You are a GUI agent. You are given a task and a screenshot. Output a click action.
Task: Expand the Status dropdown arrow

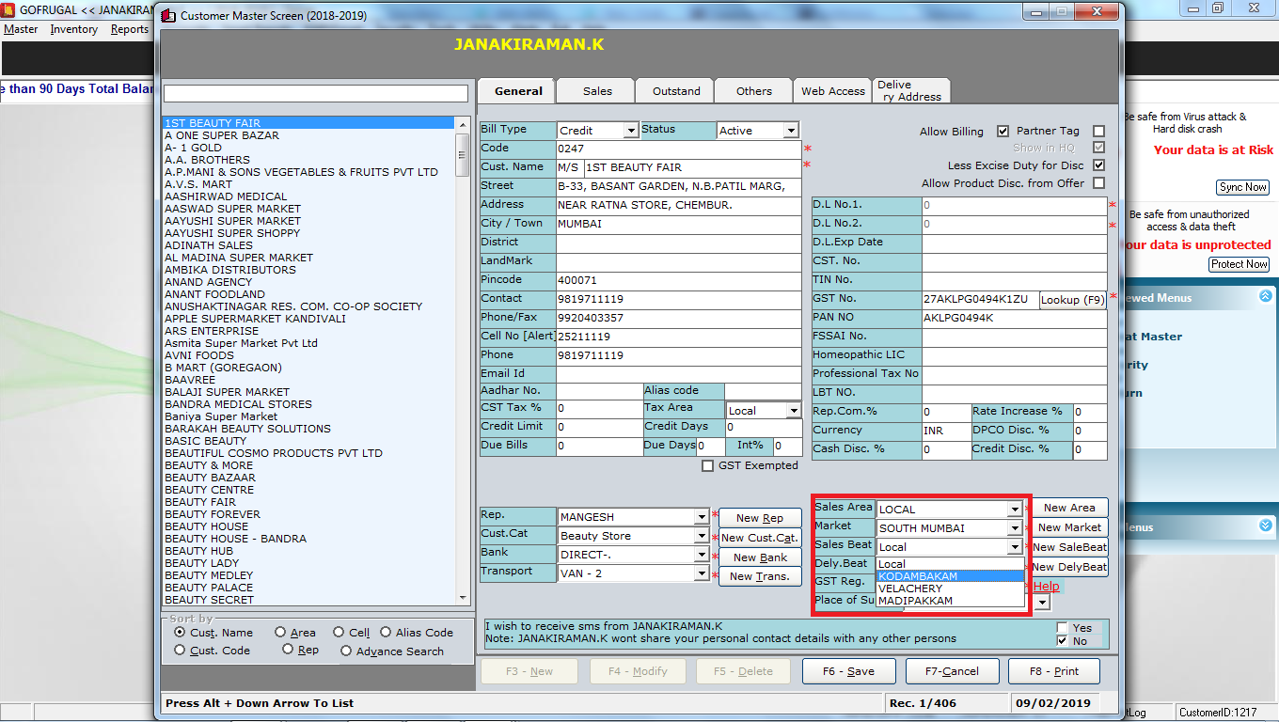tap(790, 131)
